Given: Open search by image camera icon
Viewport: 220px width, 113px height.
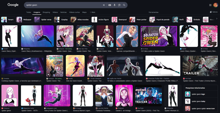Looking at the screenshot, I should click(119, 5).
